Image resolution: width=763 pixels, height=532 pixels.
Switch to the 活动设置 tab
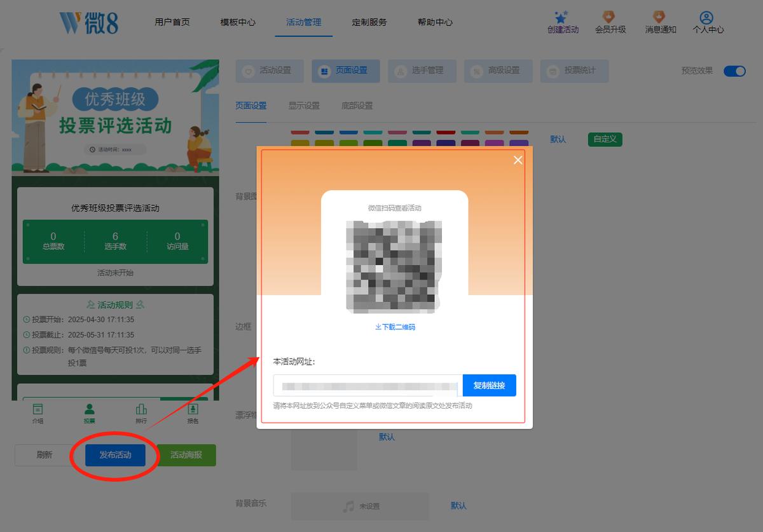270,71
